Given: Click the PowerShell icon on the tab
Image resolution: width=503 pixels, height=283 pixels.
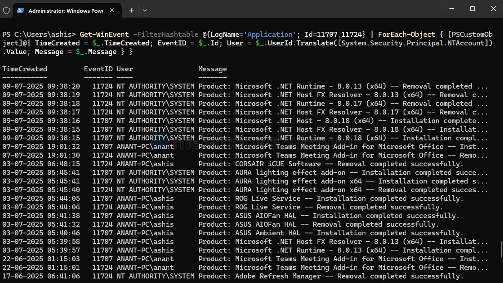Looking at the screenshot, I should (20, 10).
